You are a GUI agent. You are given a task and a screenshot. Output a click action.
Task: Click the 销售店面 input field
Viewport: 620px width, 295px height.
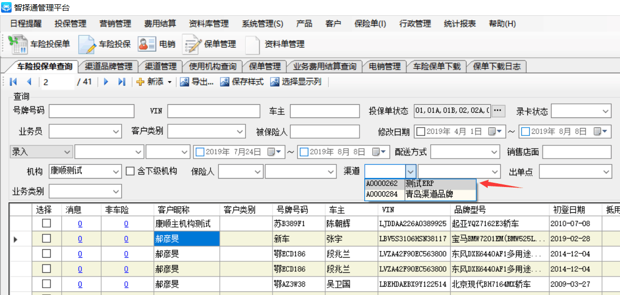click(577, 152)
